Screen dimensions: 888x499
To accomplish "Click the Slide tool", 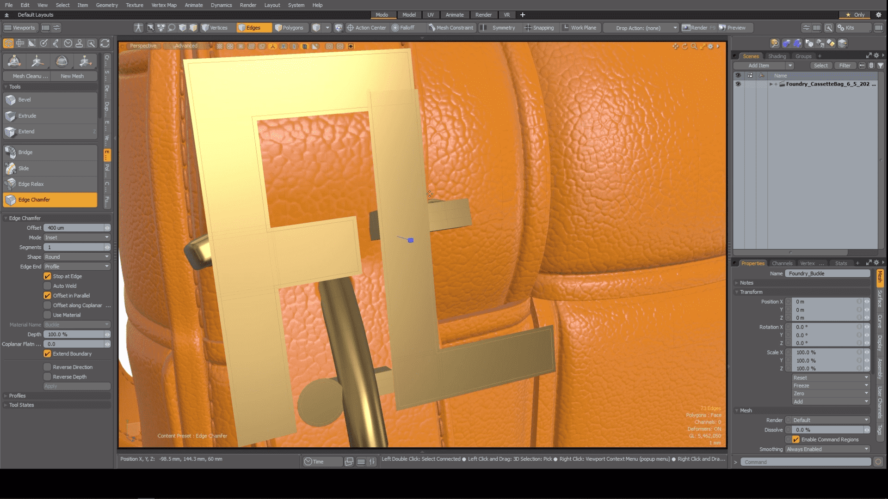I will point(23,169).
